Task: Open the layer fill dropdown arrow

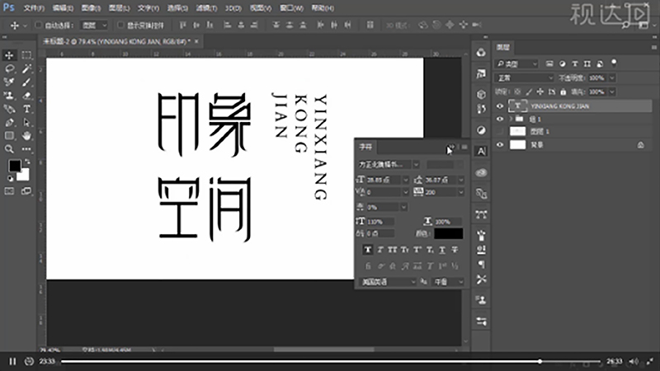Action: (612, 92)
